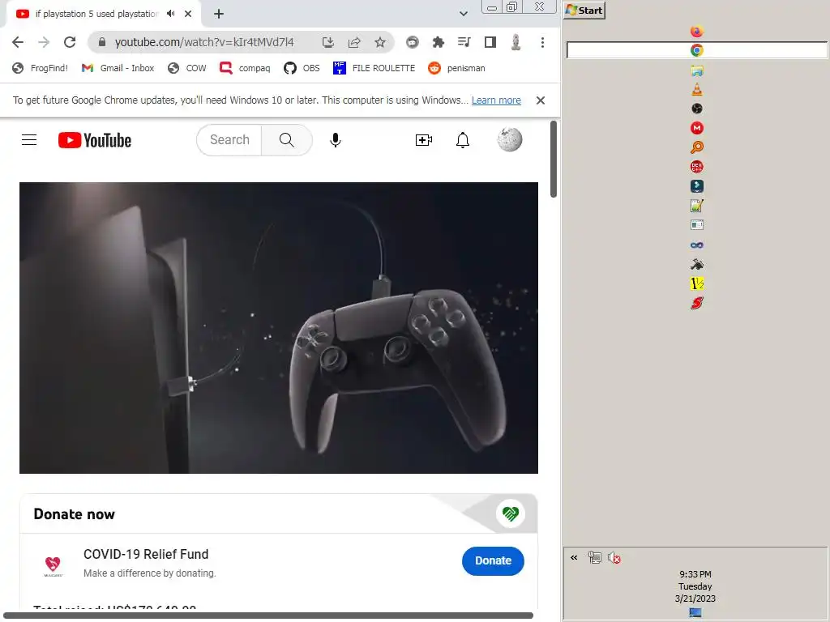Click the YouTube search magnifier button
The height and width of the screenshot is (622, 830).
[286, 140]
